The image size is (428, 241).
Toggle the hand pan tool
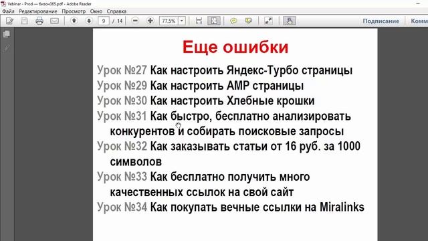(x=290, y=21)
